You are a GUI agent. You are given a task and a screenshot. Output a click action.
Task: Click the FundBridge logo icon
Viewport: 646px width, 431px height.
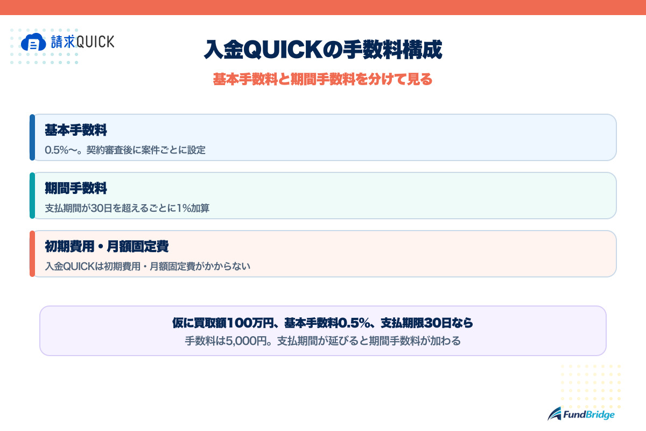pos(555,414)
